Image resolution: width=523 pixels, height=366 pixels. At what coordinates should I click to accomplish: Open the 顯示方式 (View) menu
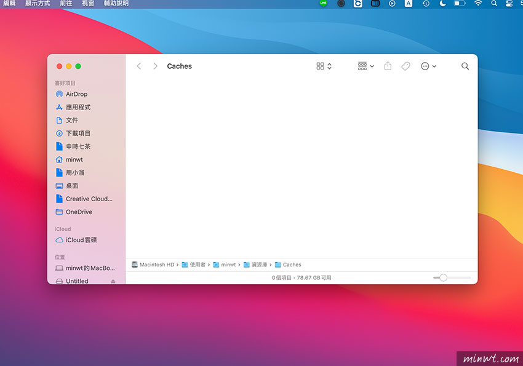(x=38, y=3)
